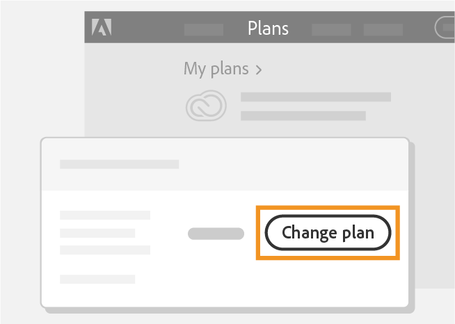Open the Plans tab
Image resolution: width=455 pixels, height=324 pixels.
coord(268,29)
